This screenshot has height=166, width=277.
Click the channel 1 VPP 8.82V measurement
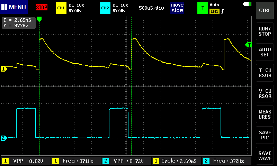coord(26,161)
